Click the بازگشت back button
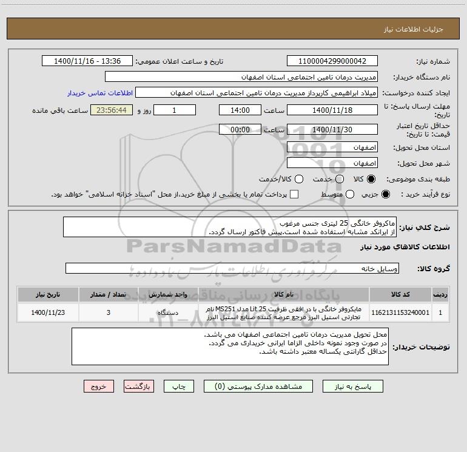Viewport: 467px width, 452px height. pyautogui.click(x=139, y=386)
